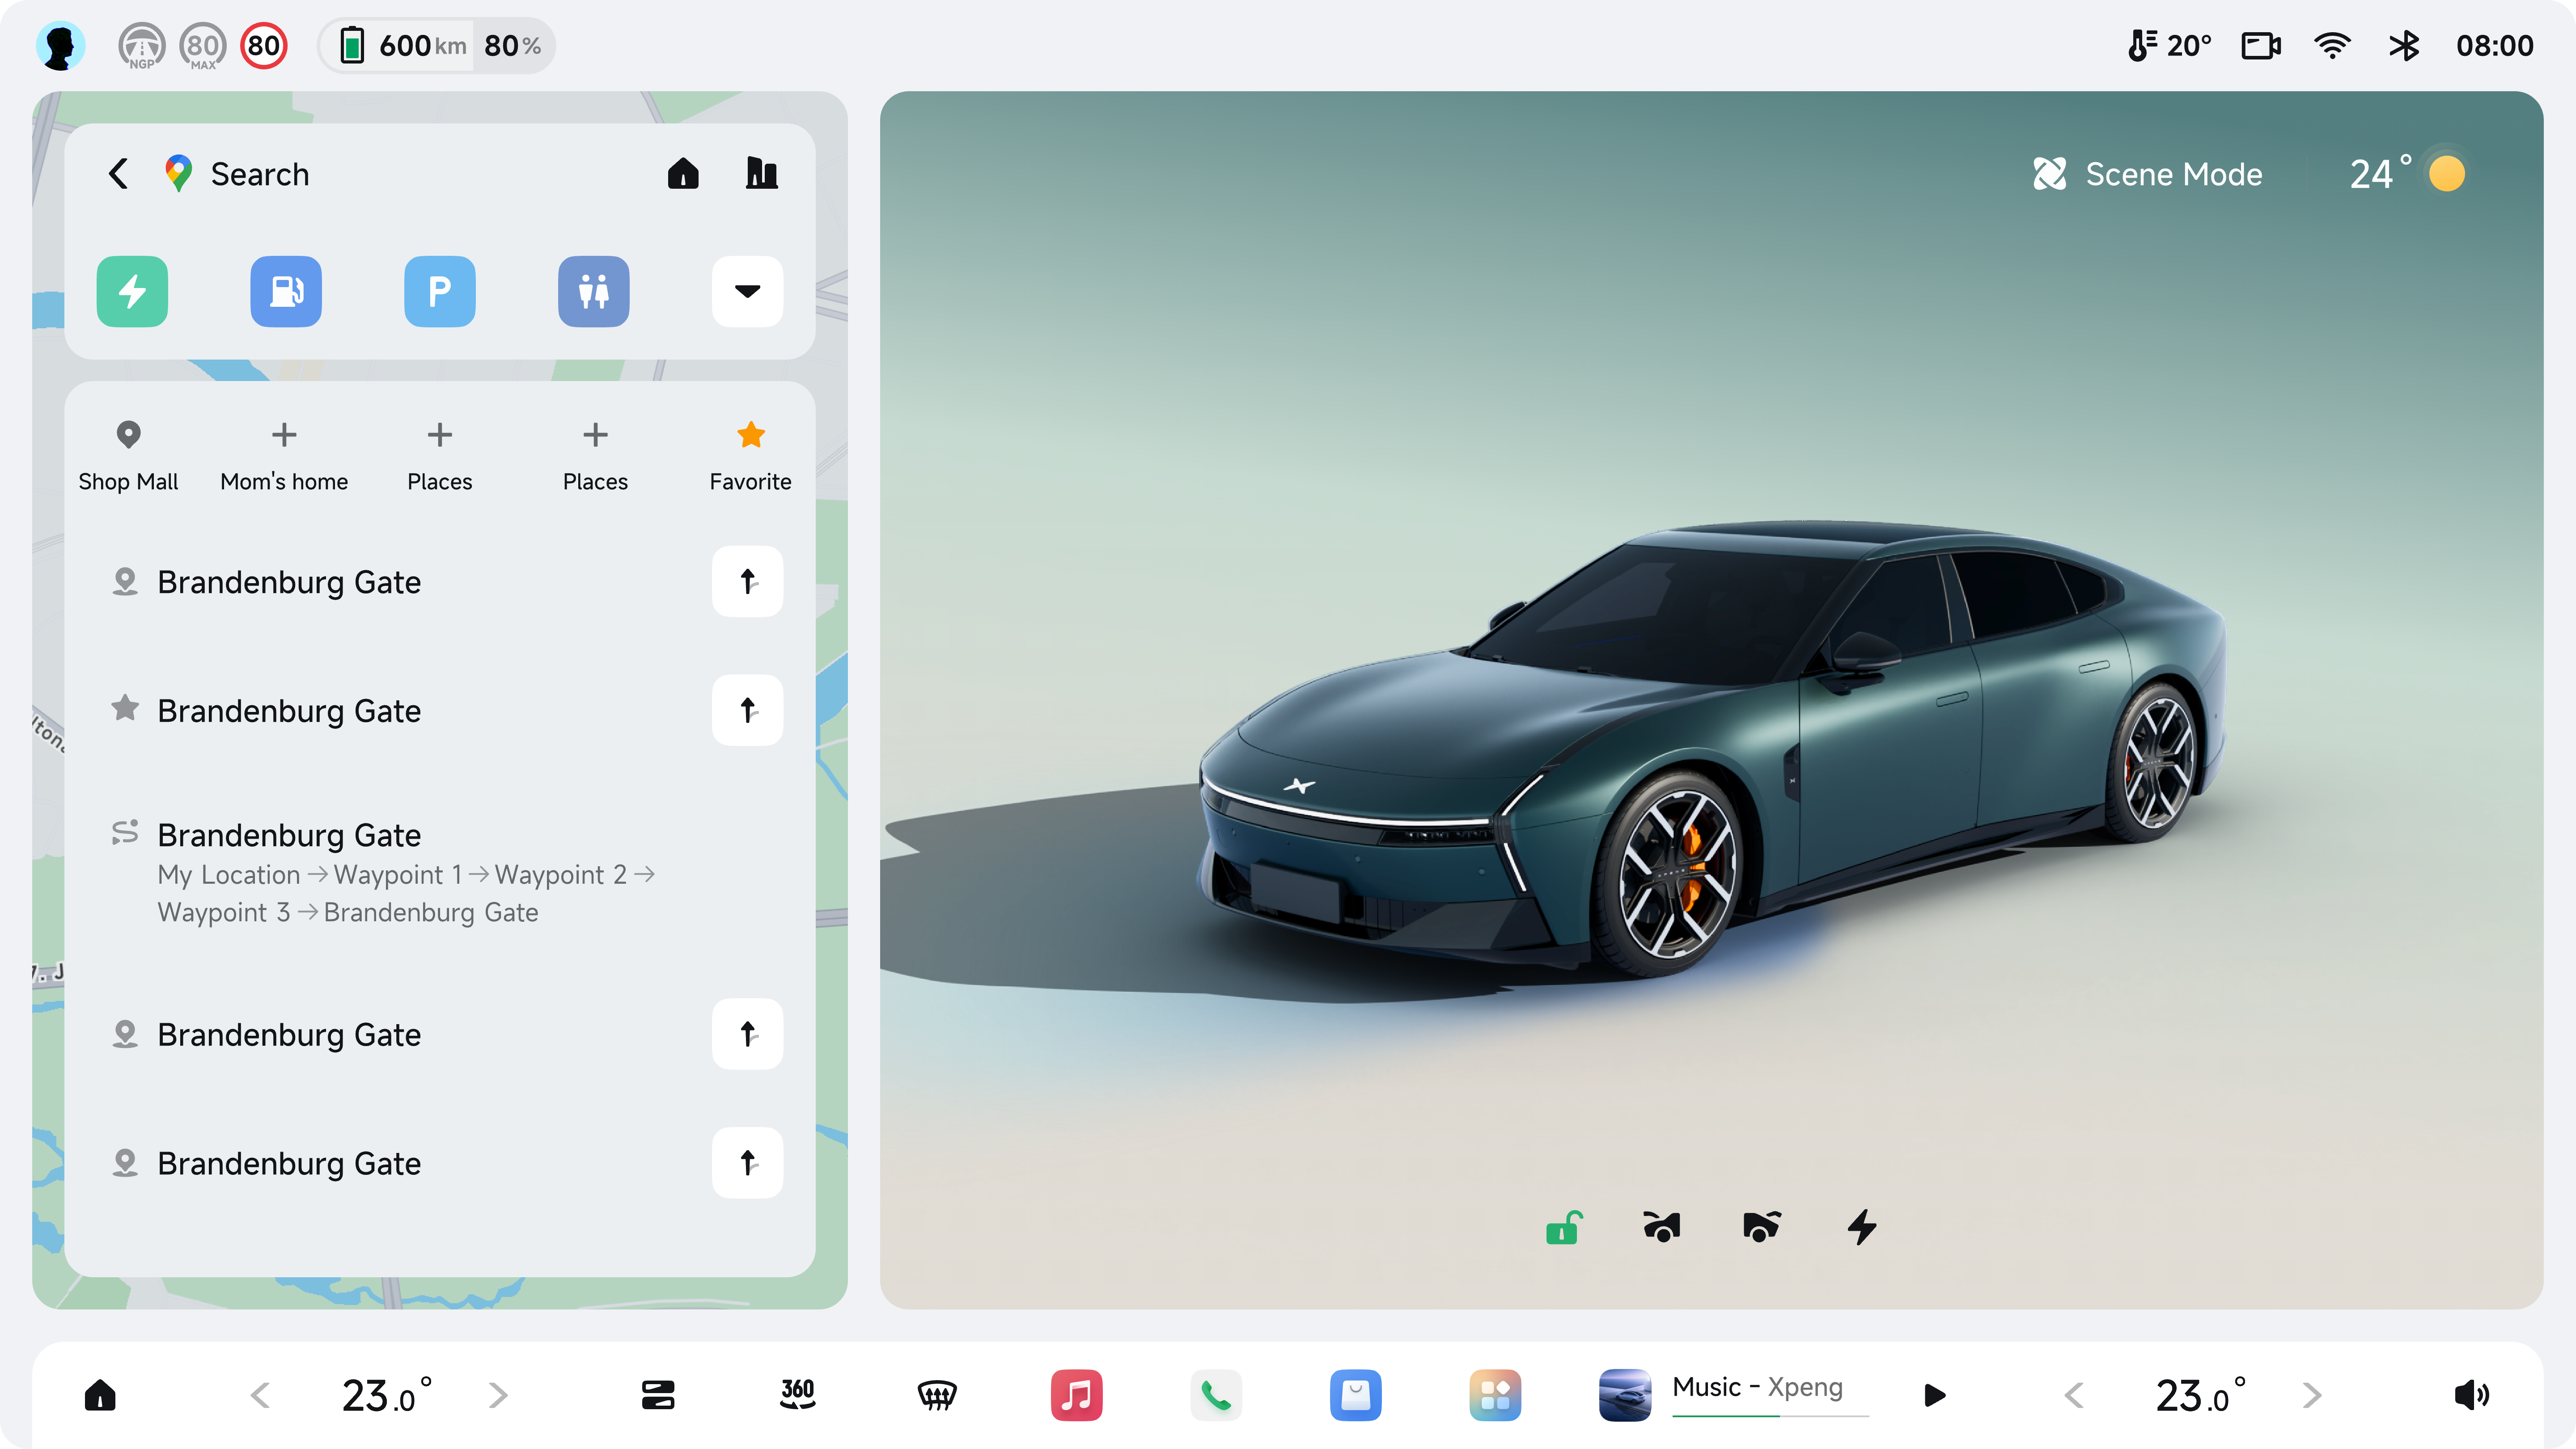Play the Music - Xpeng track
Screen dimensions: 2576x1449
click(1935, 1395)
